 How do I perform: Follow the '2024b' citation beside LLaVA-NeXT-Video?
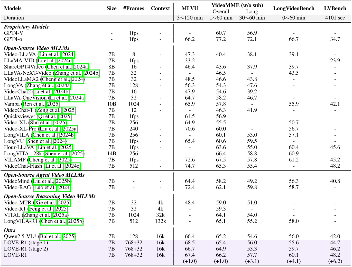coord(91,73)
